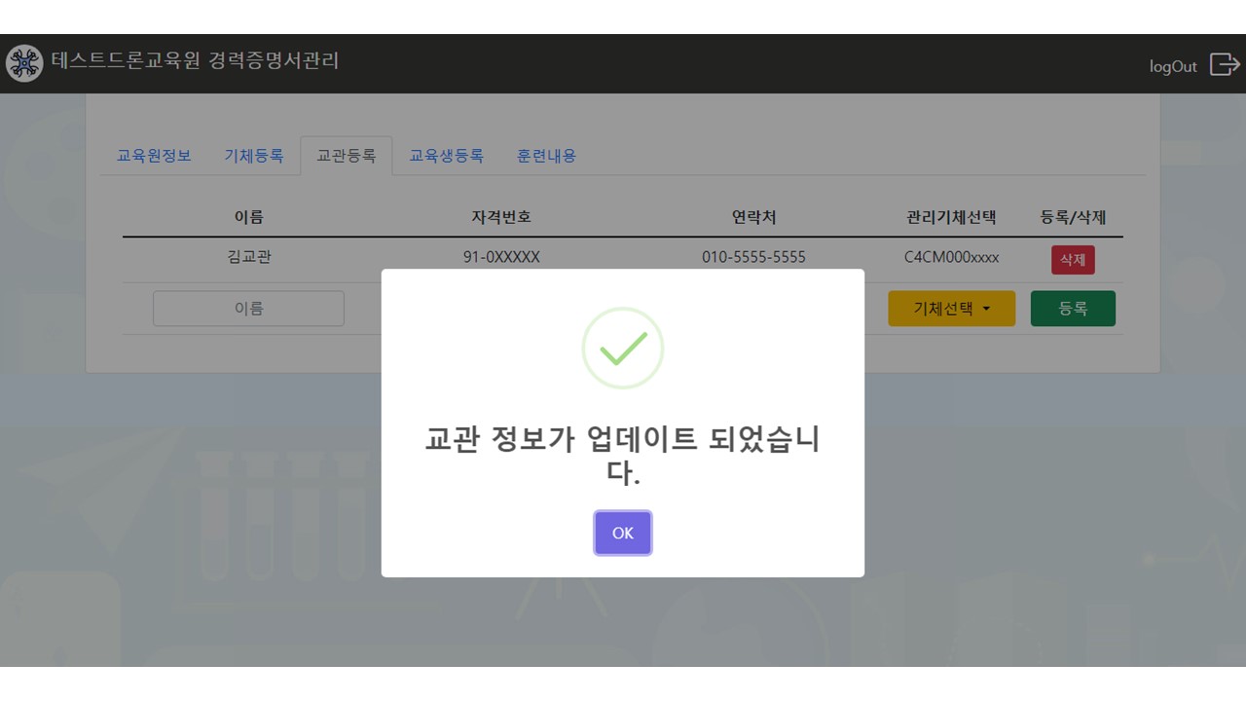Click the drone logo icon

point(24,63)
